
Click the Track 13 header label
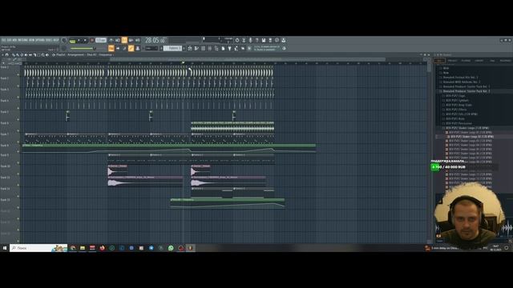coord(6,199)
